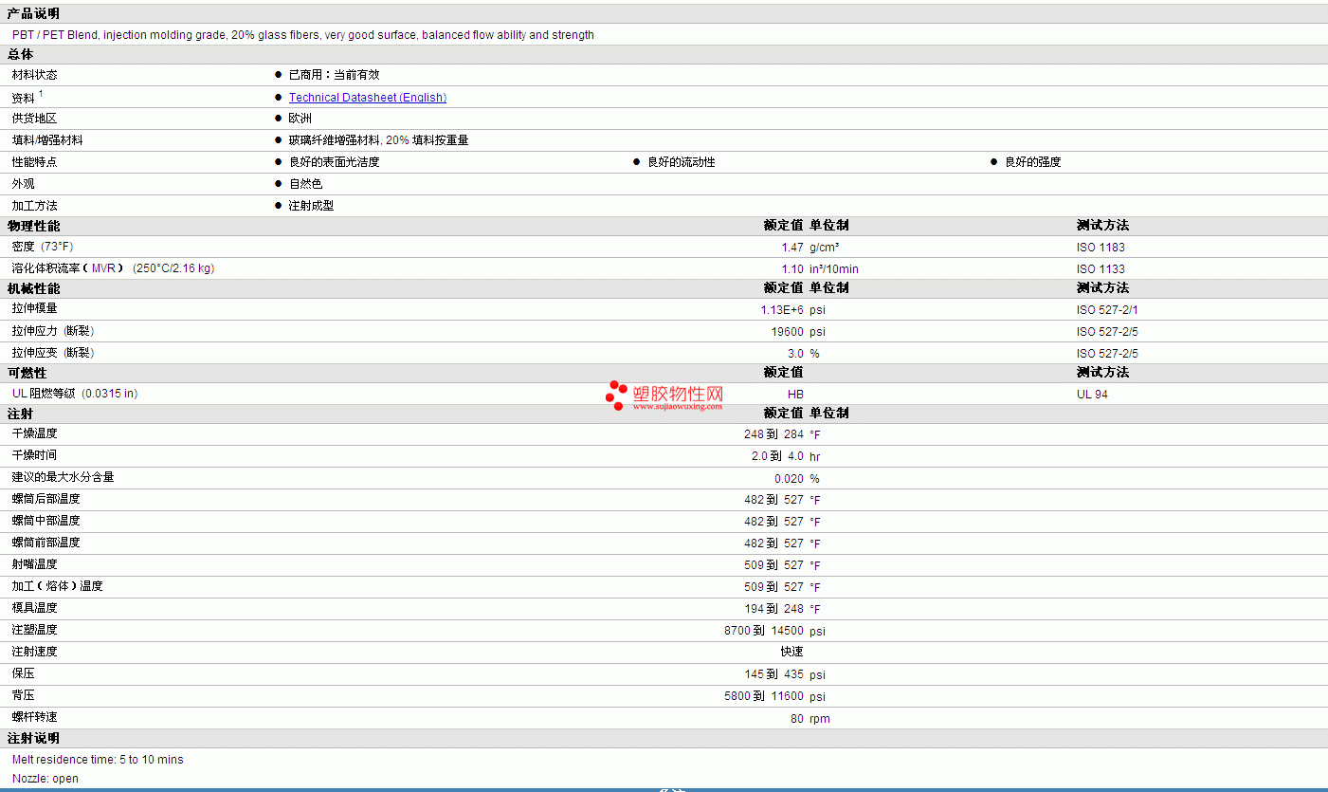1328x792 pixels.
Task: Click the 材料状态 row label
Action: [x=35, y=75]
